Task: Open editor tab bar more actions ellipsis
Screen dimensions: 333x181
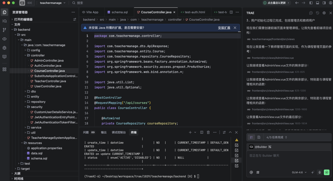Action: tap(237, 12)
